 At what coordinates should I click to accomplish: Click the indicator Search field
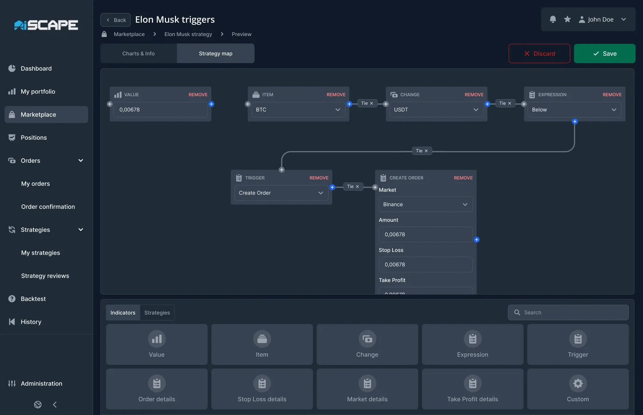[568, 312]
